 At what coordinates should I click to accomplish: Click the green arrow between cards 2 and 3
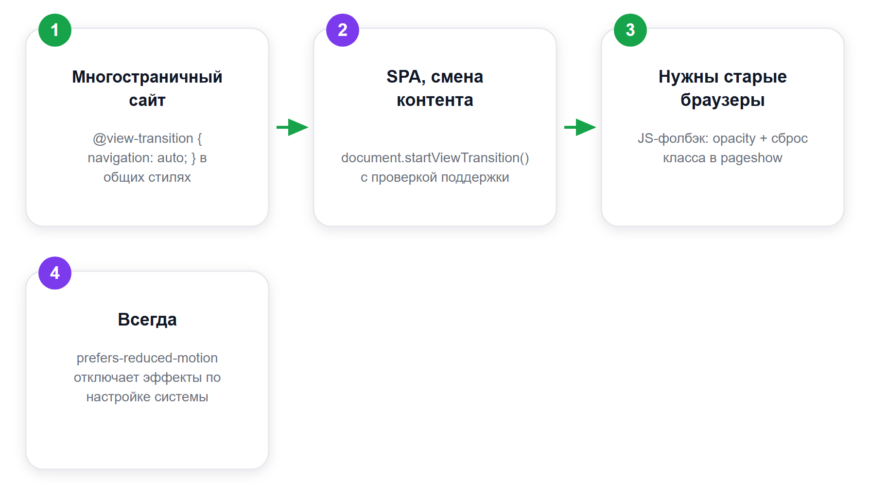click(580, 127)
